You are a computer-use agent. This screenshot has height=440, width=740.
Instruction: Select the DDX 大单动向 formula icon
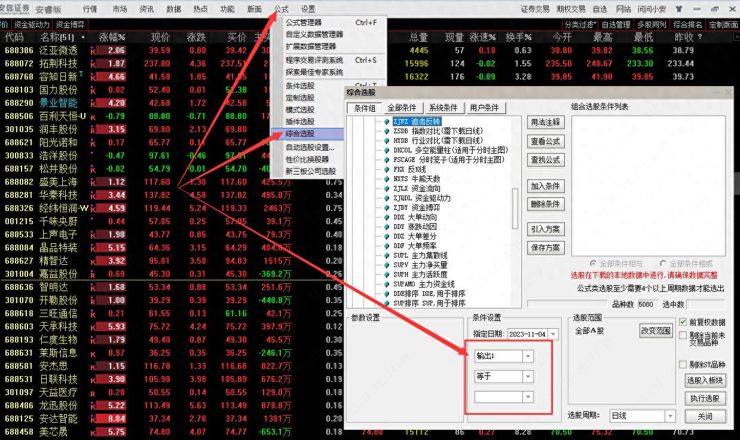coord(387,218)
